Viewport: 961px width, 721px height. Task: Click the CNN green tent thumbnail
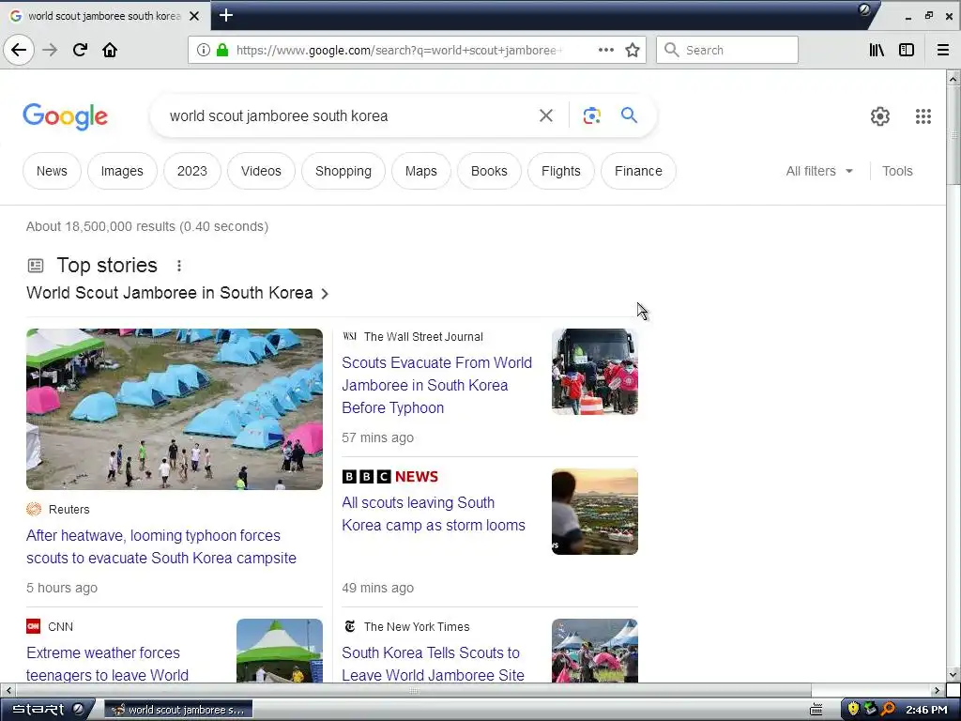tap(280, 651)
